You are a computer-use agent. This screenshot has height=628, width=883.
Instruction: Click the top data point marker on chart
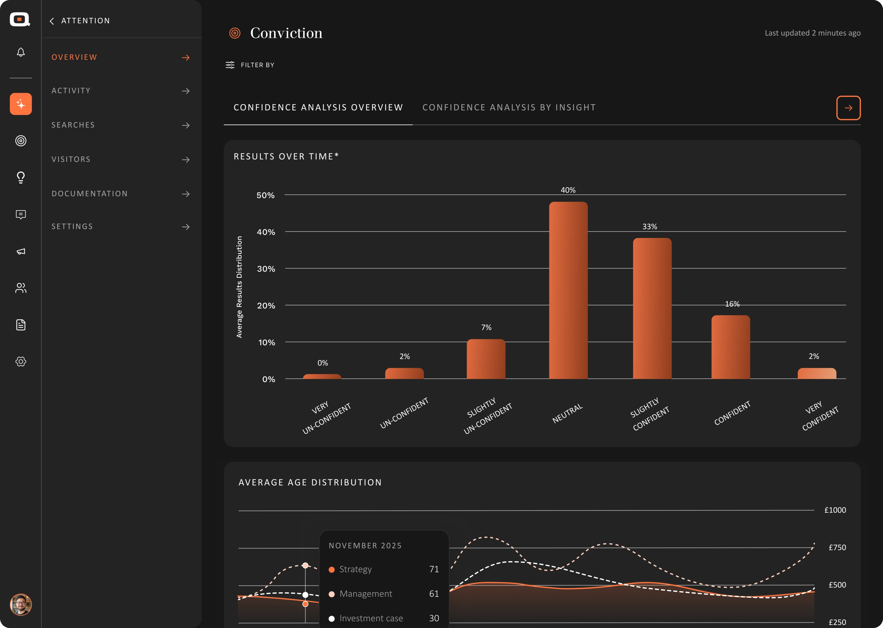(305, 565)
